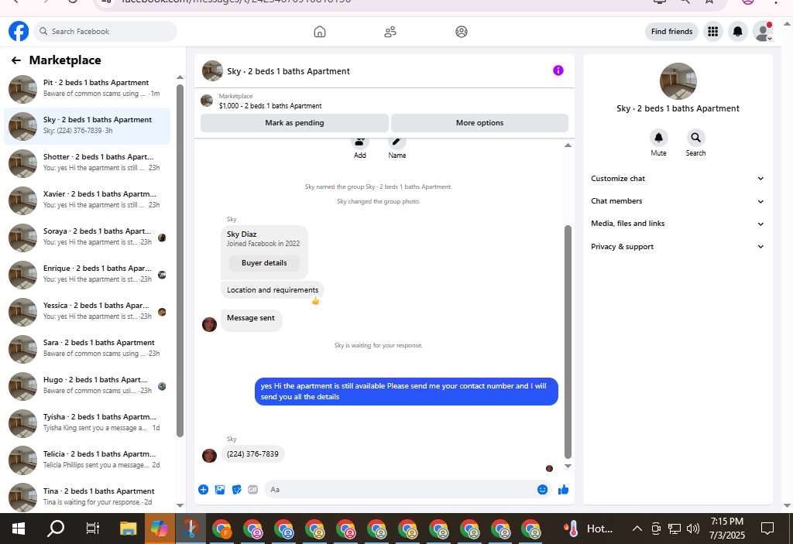Open Telicia apartment conversation
Screen dimensions: 793x544
pyautogui.click(x=87, y=460)
